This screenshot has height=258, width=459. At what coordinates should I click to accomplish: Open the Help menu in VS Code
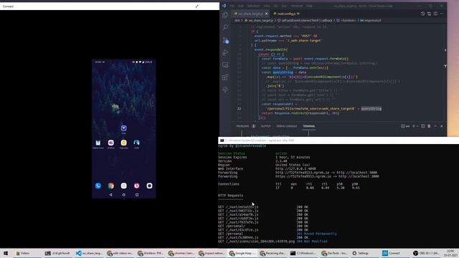pyautogui.click(x=309, y=6)
